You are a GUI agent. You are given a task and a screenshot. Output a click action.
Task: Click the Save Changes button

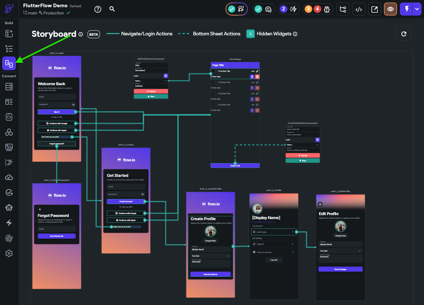340,269
